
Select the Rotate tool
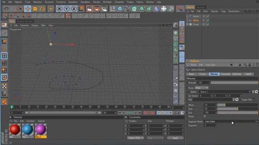(x=42, y=9)
